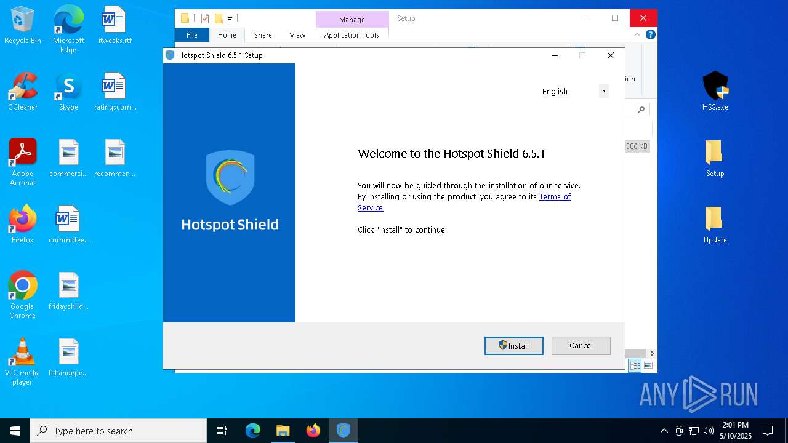Open the Recycle Bin desktop icon
788x443 pixels.
tap(23, 26)
